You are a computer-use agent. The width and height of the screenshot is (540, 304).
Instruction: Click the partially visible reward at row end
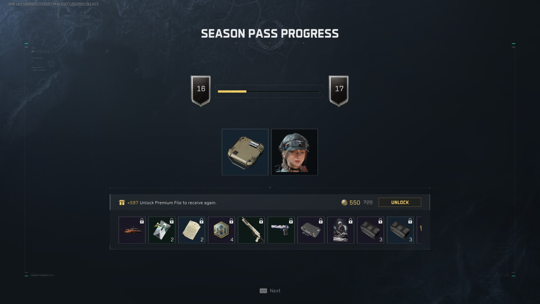[419, 230]
